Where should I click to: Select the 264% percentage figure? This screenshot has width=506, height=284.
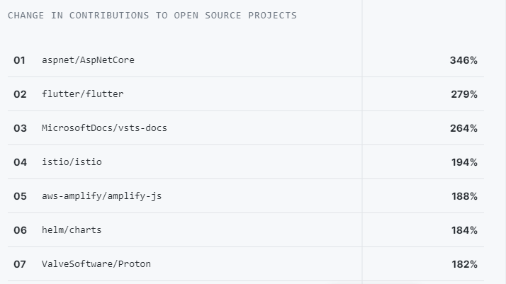coord(463,128)
